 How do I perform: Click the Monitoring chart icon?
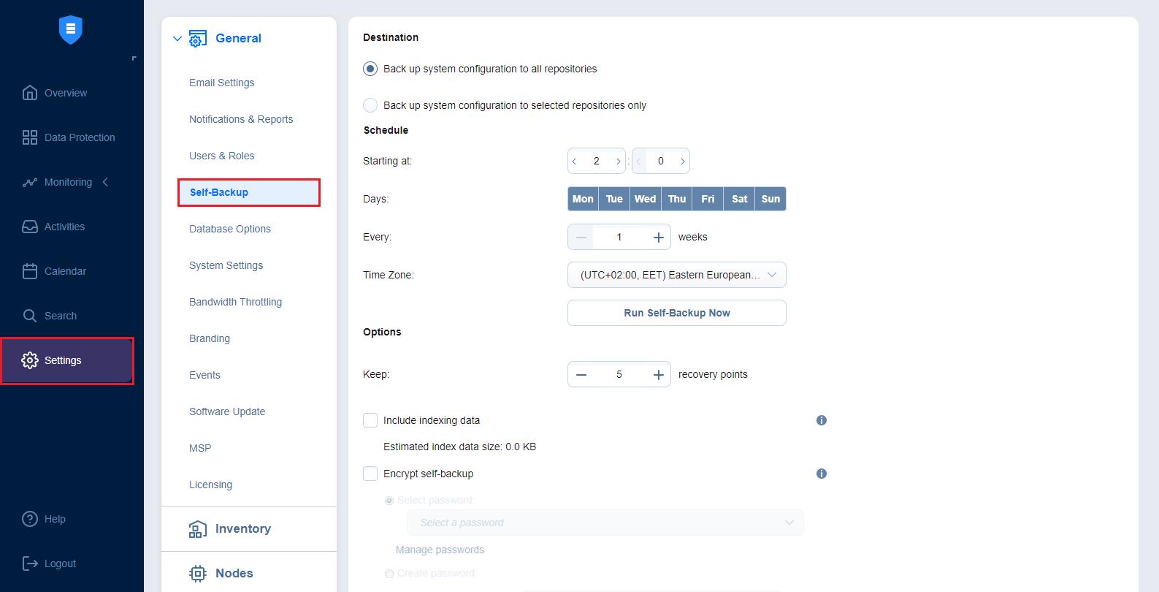(30, 182)
